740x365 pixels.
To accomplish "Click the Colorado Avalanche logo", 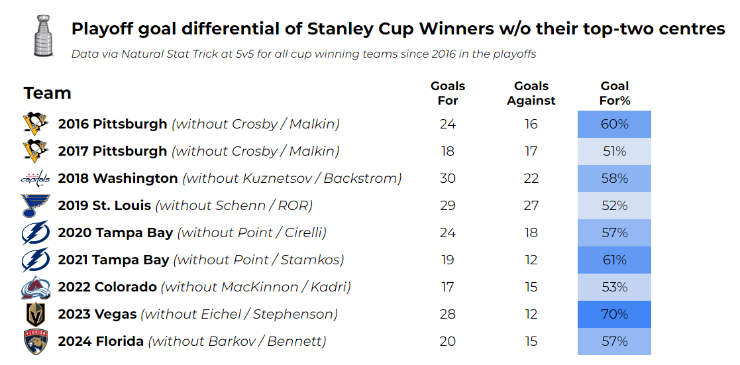I will pos(36,287).
